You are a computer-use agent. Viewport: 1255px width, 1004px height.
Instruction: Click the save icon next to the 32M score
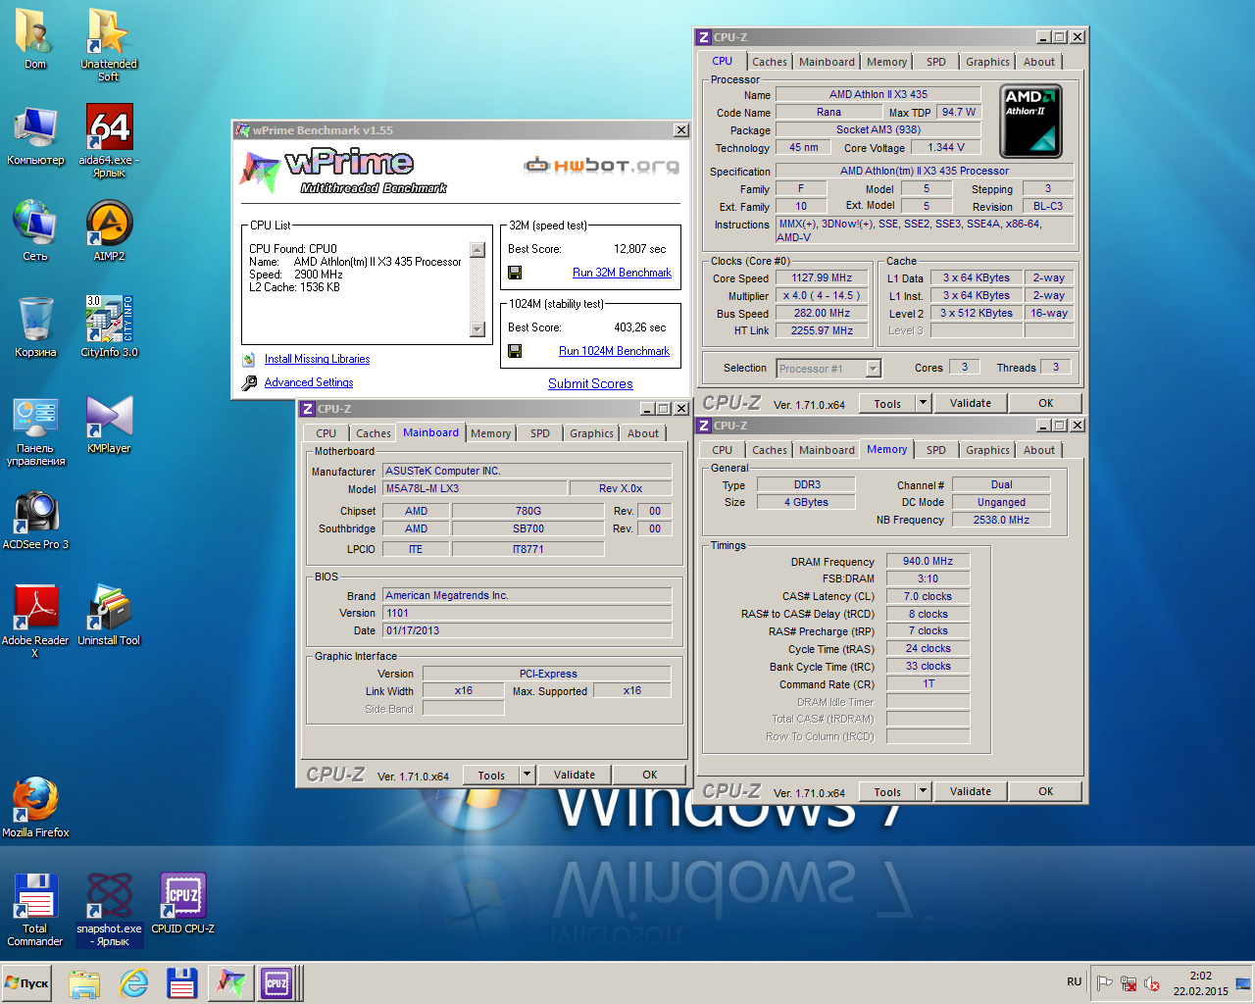pyautogui.click(x=515, y=273)
